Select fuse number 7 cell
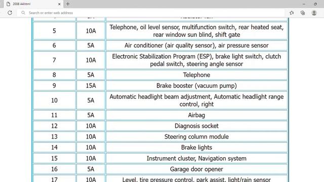Image resolution: width=324 pixels, height=182 pixels. (x=54, y=60)
